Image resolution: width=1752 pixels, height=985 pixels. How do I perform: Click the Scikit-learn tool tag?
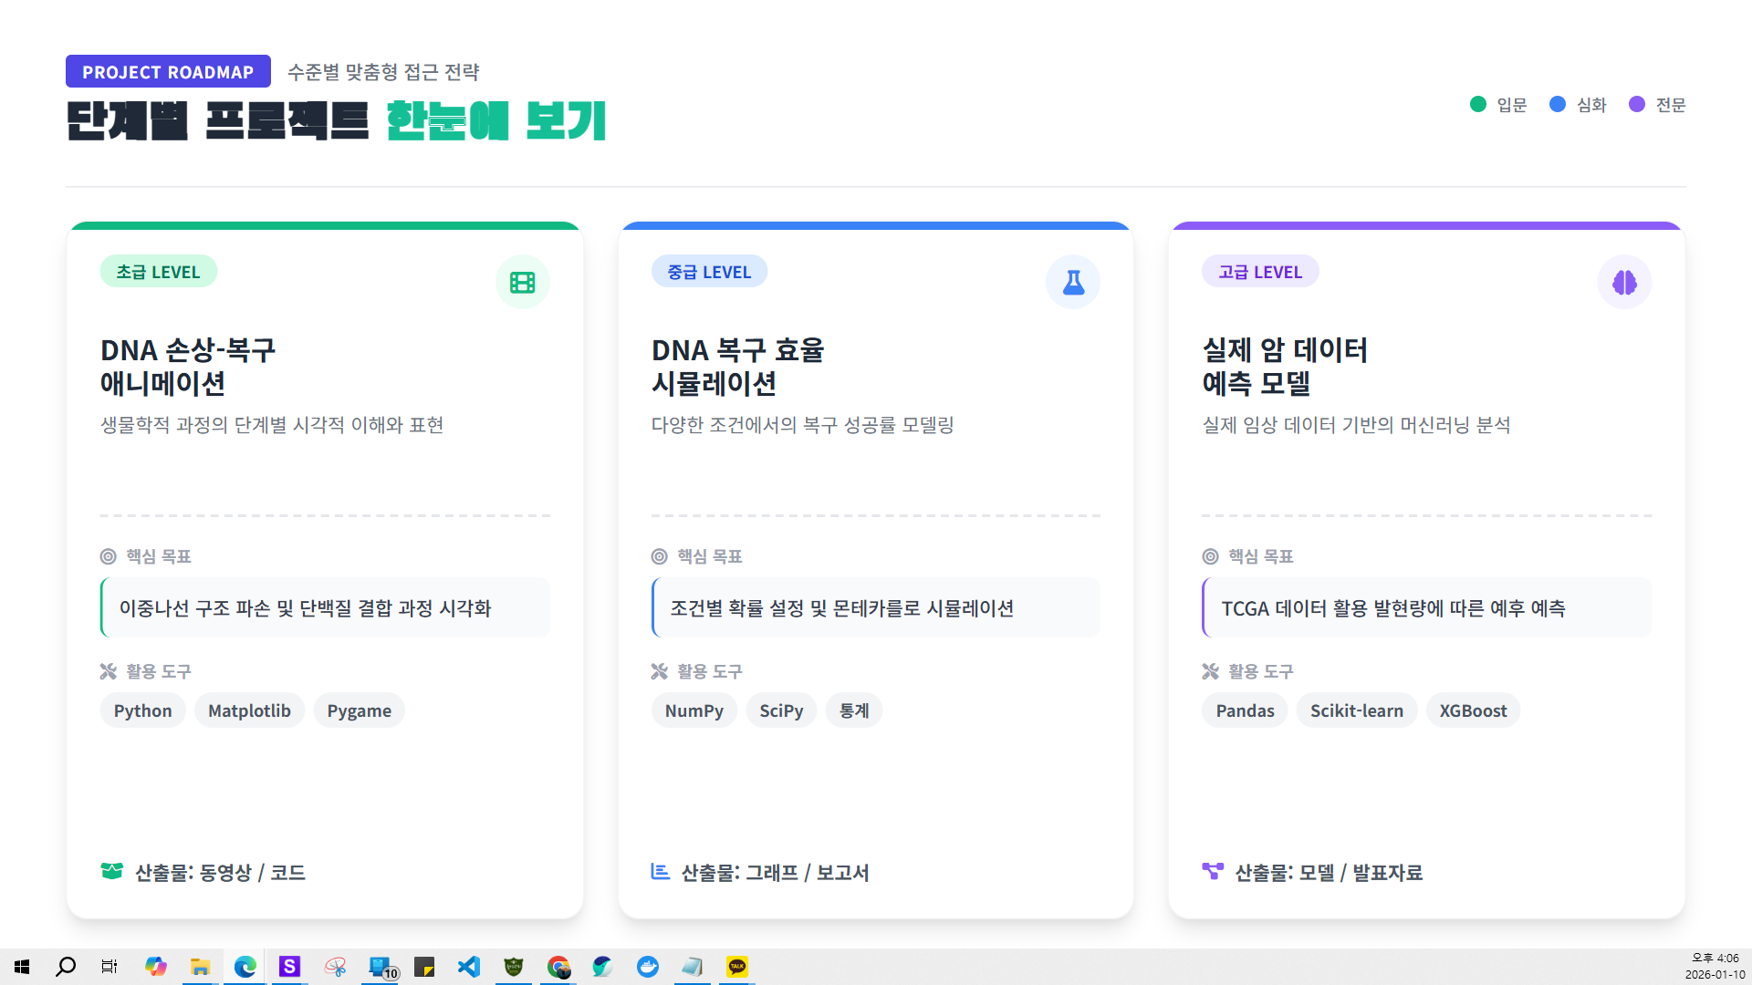coord(1356,710)
